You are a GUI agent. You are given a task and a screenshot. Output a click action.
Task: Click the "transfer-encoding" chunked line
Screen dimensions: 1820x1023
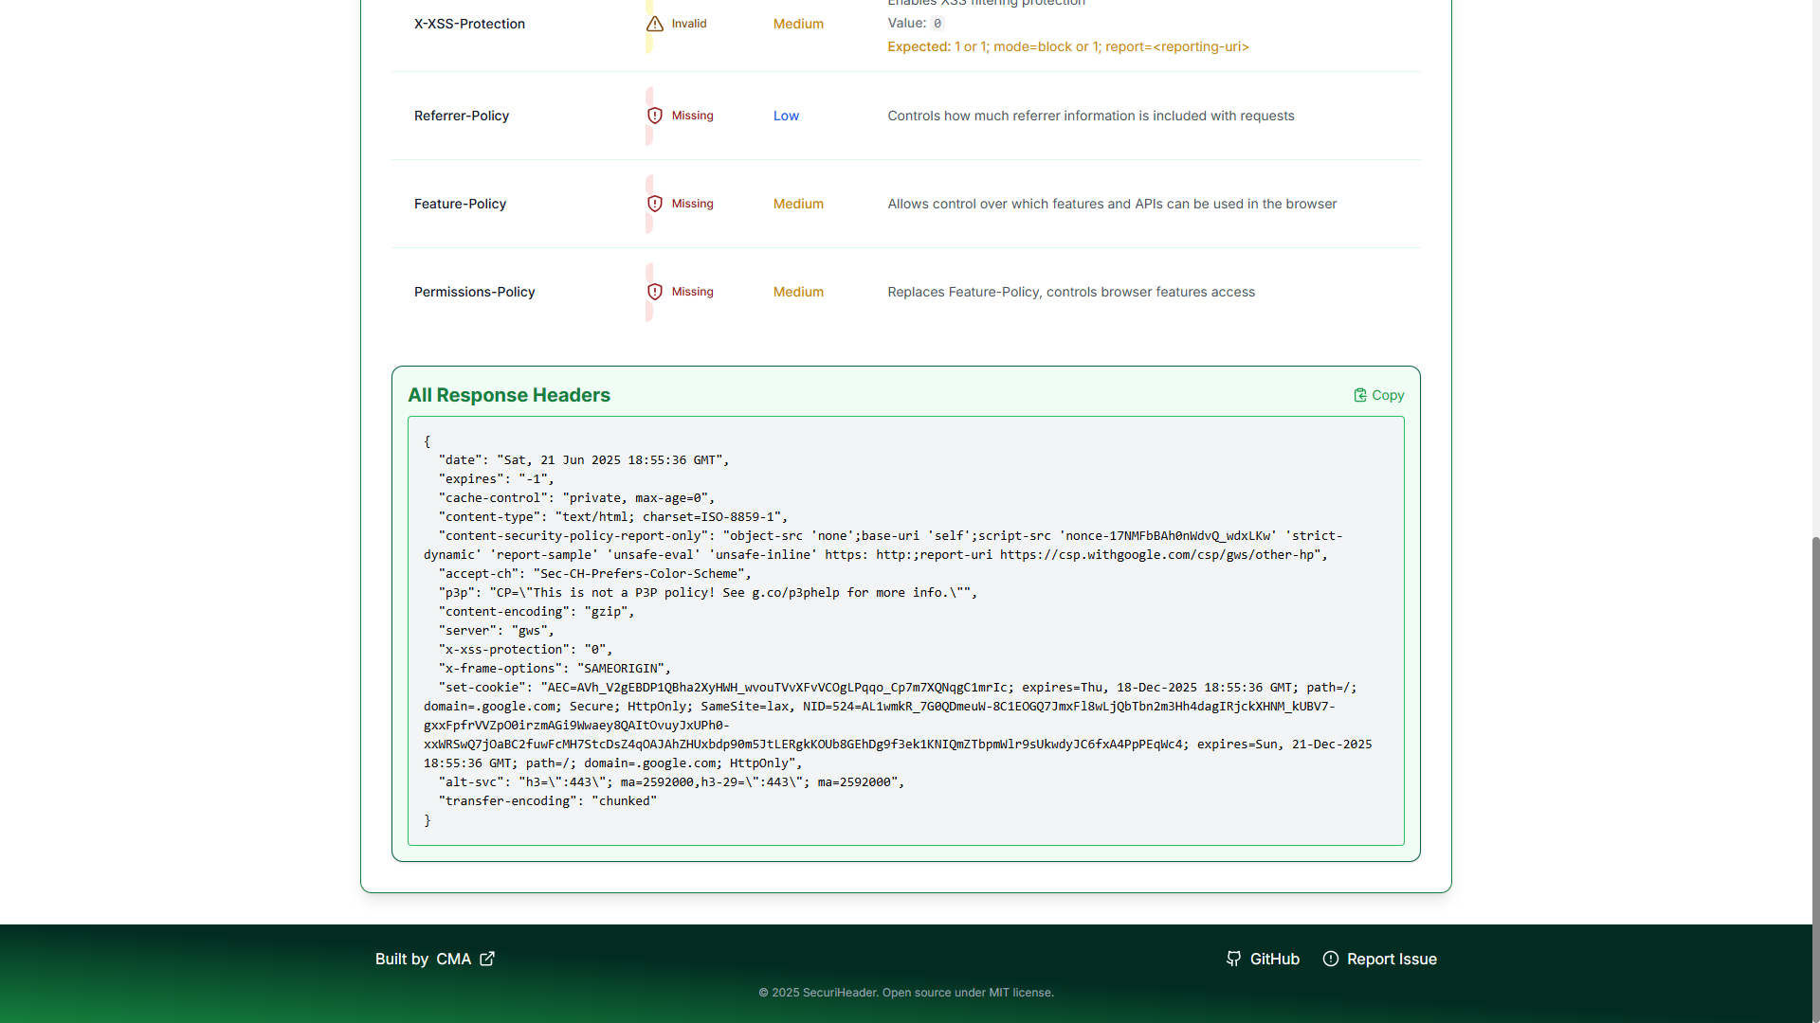[547, 801]
